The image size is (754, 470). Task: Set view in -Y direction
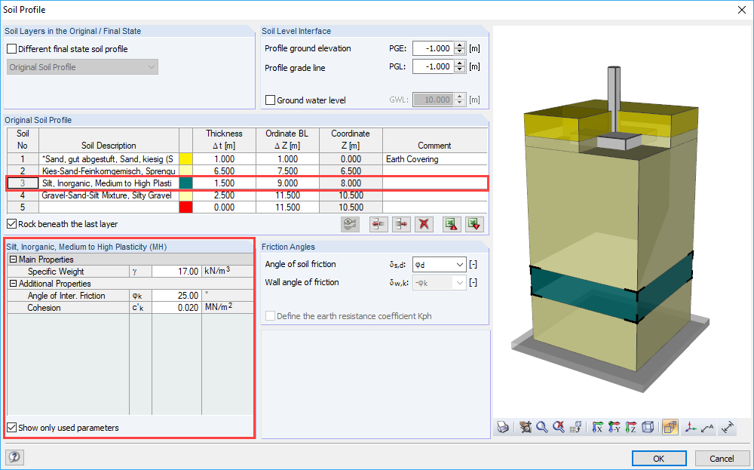[614, 427]
